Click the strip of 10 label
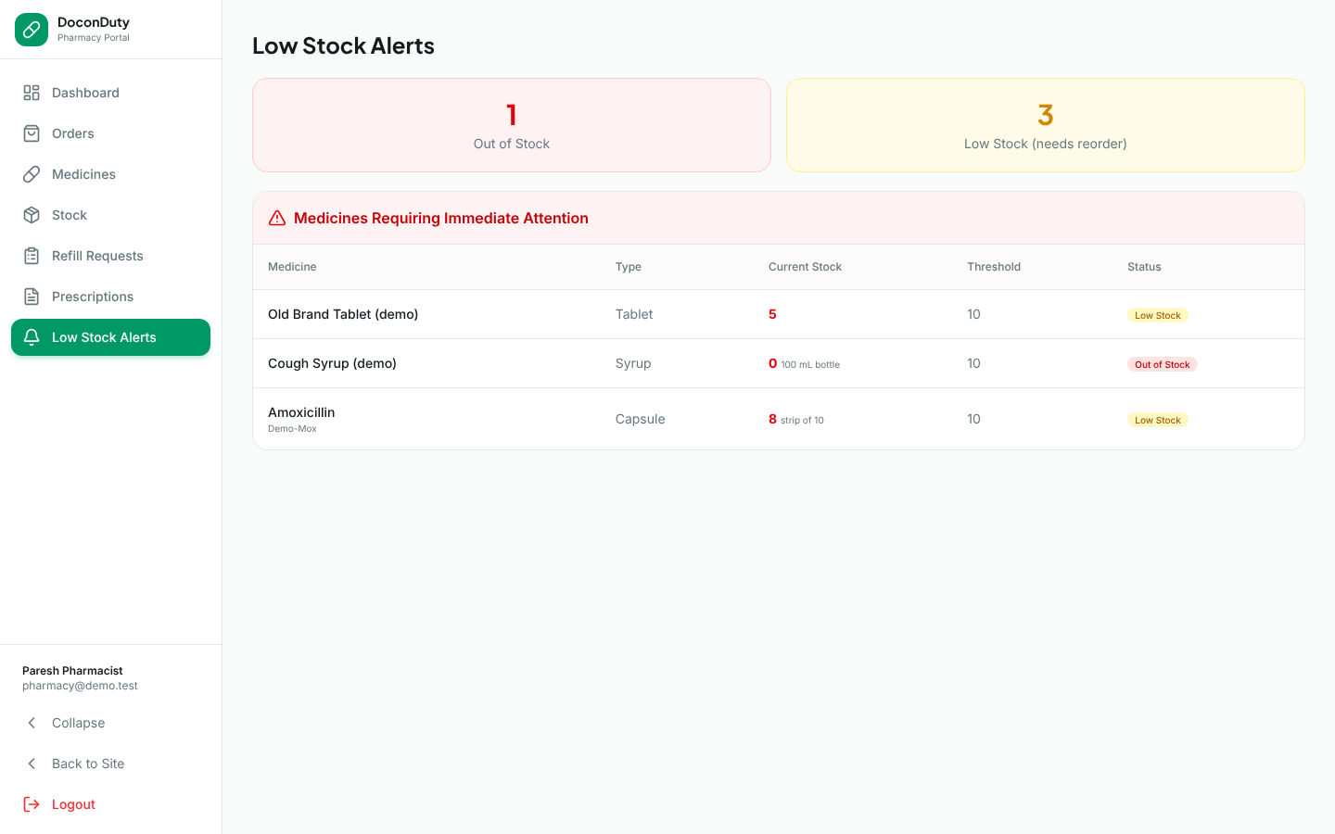 click(802, 421)
